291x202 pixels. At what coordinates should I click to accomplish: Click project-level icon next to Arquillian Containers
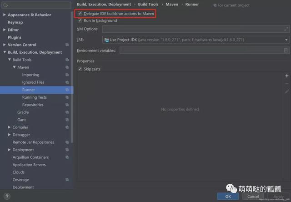67,157
